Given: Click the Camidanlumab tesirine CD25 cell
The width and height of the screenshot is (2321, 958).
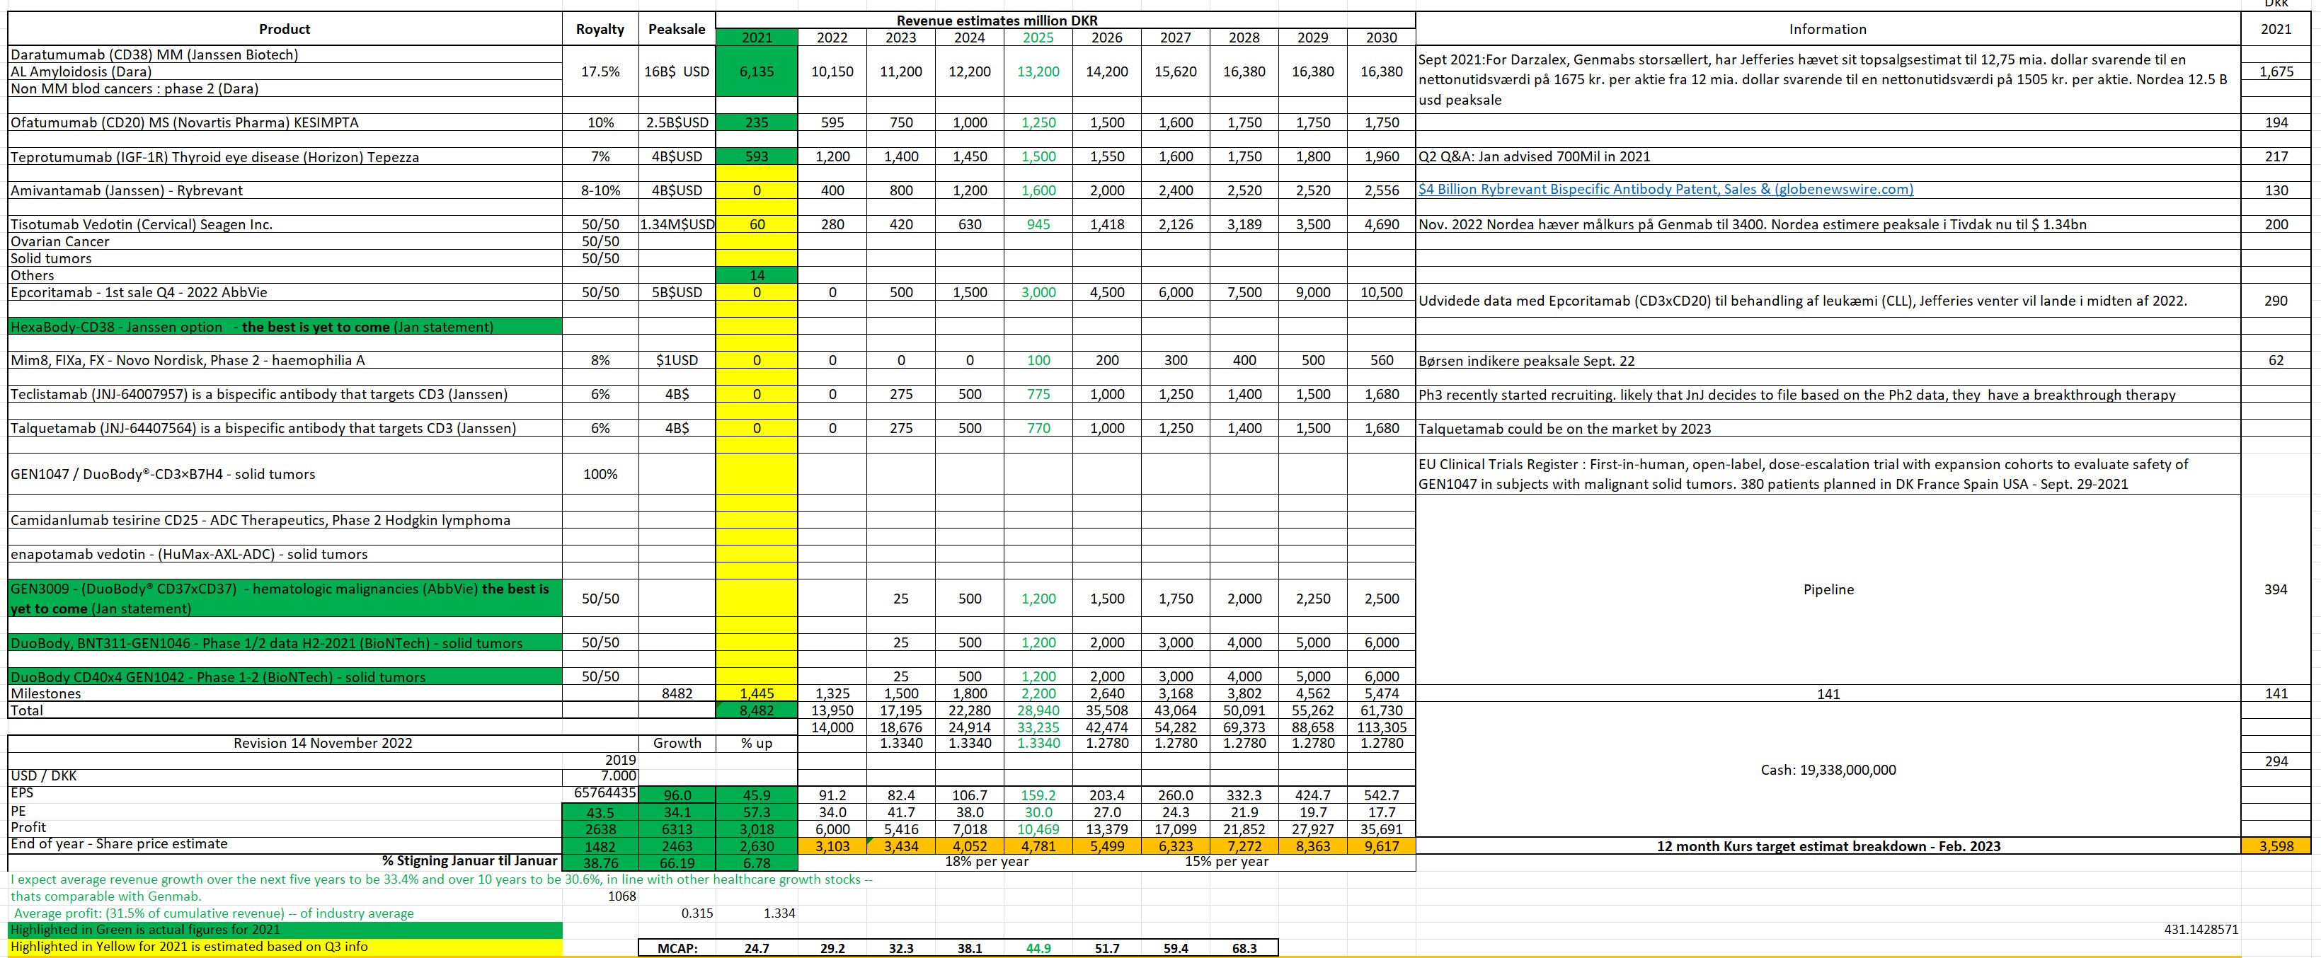Looking at the screenshot, I should point(285,521).
